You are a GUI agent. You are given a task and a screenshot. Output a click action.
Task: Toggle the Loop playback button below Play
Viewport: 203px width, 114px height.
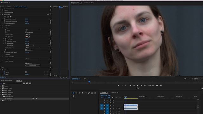pos(138,88)
